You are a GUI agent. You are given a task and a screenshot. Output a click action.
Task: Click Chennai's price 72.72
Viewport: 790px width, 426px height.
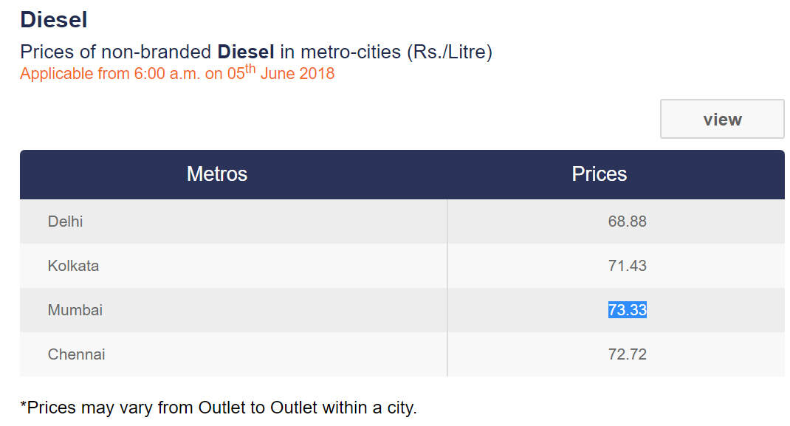tap(627, 354)
